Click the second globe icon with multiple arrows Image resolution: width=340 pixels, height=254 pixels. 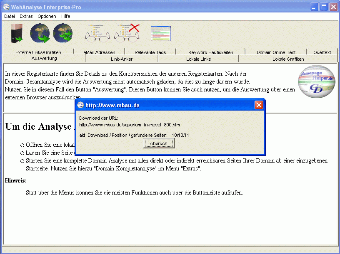pos(63,34)
